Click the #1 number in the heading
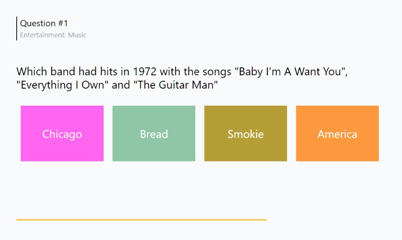Screen dimensions: 402x240 [63, 23]
